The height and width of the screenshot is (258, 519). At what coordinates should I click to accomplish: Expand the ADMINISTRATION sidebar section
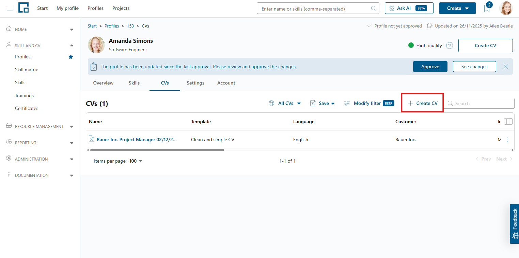coord(72,159)
